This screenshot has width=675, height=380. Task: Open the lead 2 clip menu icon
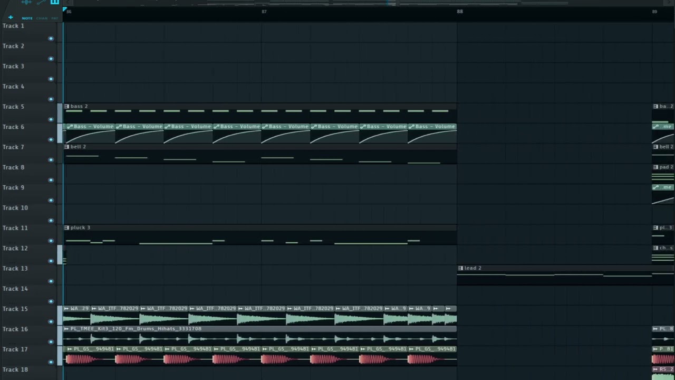point(460,268)
